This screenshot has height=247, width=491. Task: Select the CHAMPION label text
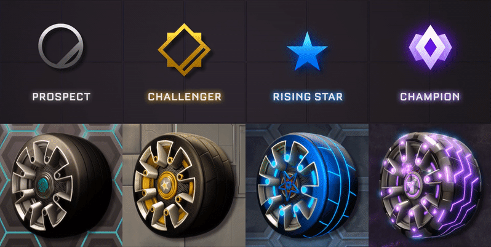(430, 96)
